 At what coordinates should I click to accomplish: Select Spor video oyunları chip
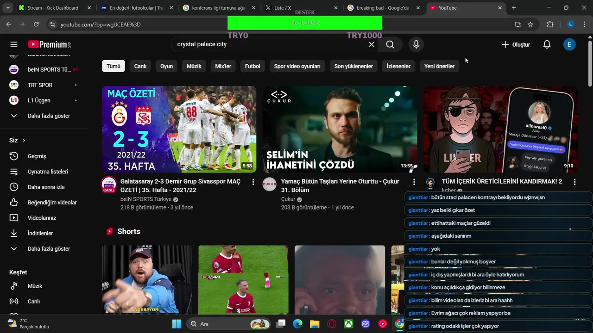point(297,66)
